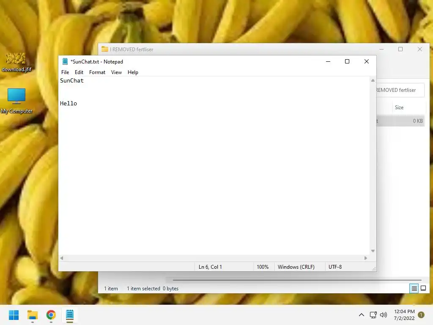
Task: Switch Explorer to details view
Action: click(x=414, y=289)
